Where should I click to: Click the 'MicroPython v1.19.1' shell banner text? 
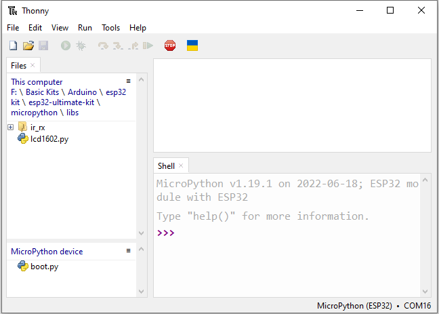click(214, 184)
